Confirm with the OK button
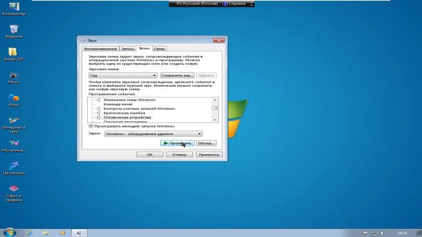Image resolution: width=422 pixels, height=237 pixels. tap(150, 155)
